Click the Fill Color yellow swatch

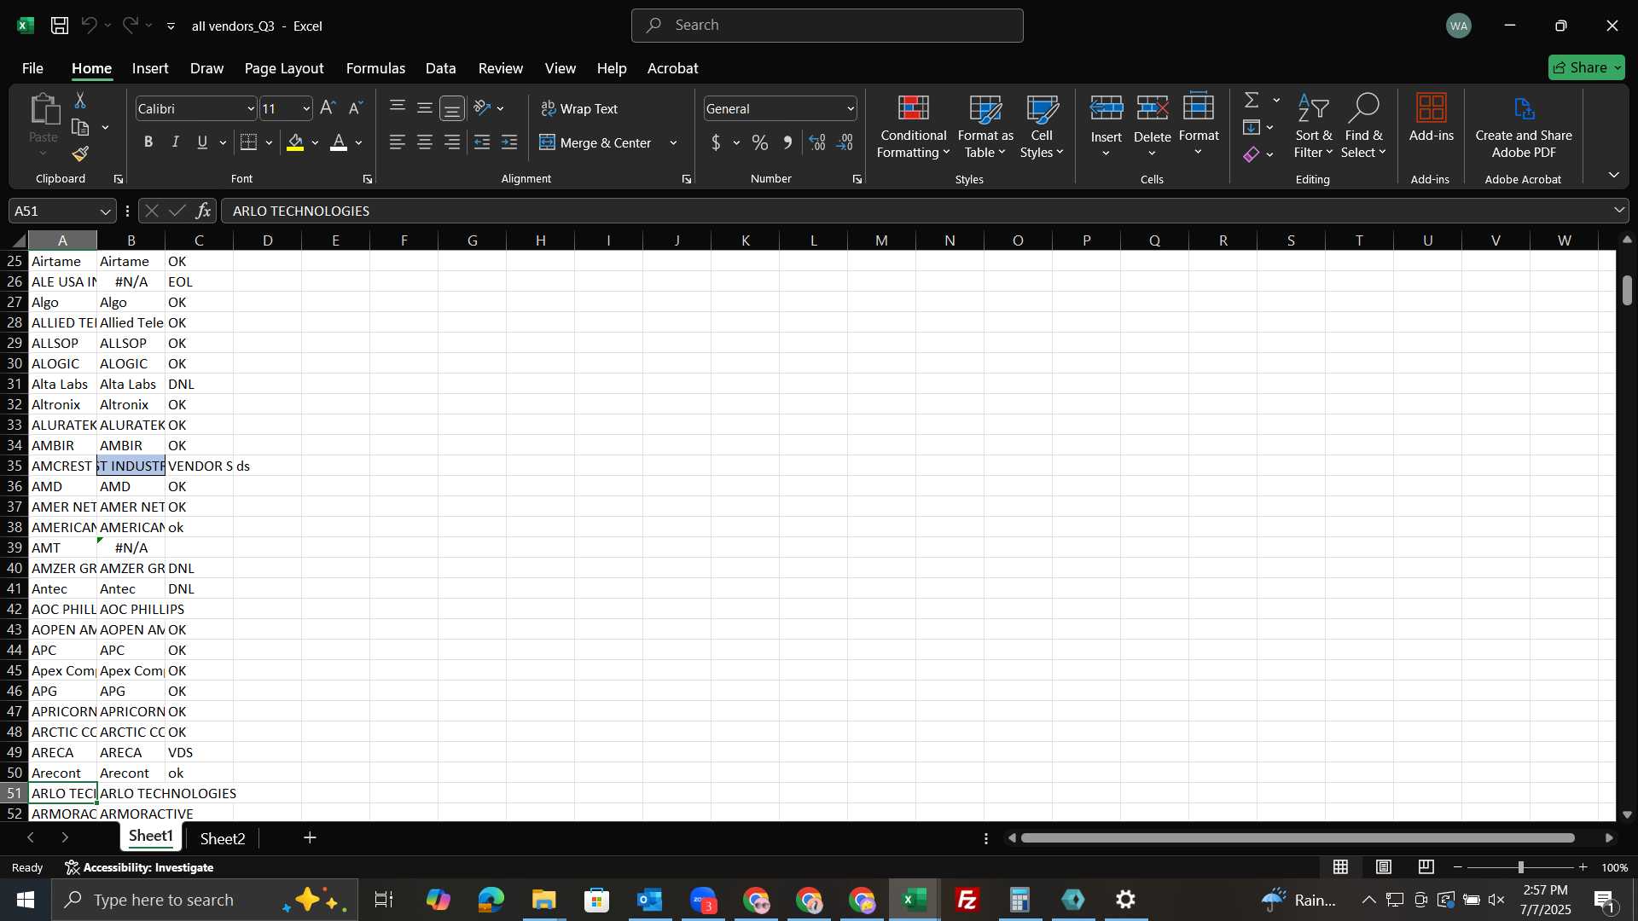pos(295,142)
